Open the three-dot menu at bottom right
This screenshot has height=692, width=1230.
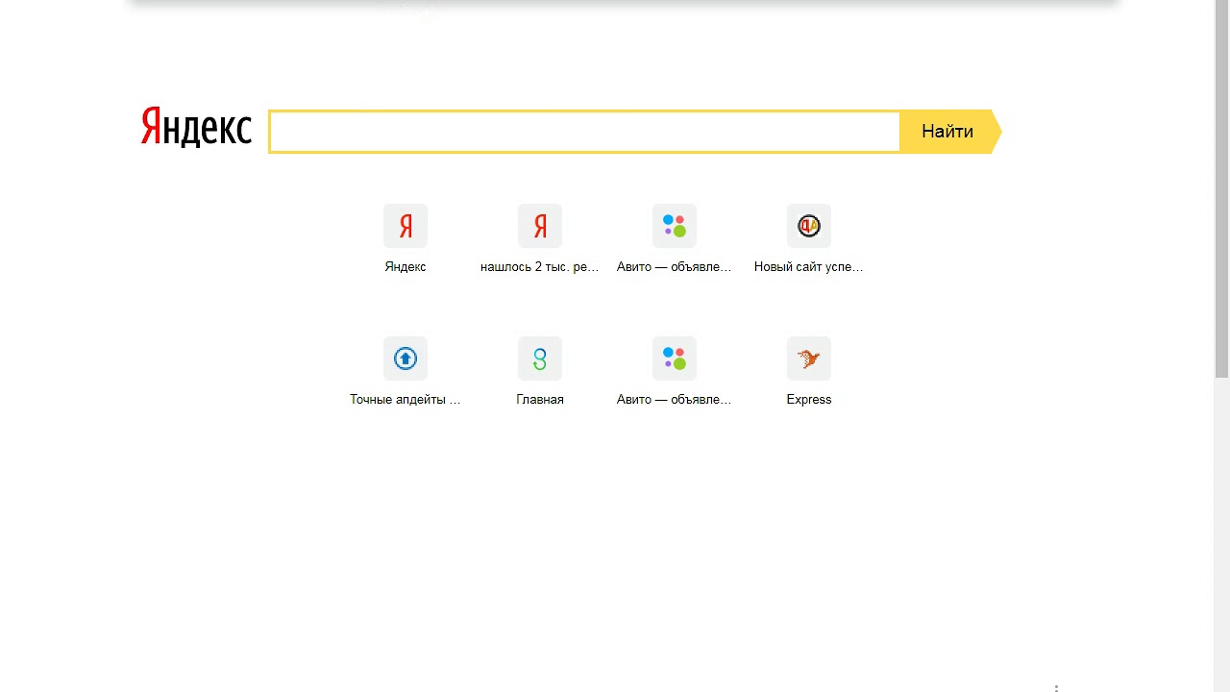(1056, 688)
